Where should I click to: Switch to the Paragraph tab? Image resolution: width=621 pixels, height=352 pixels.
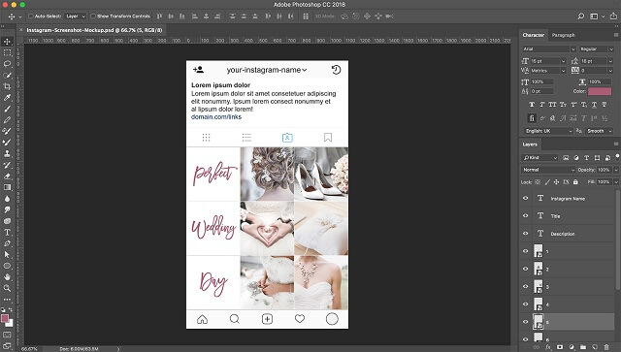pos(563,35)
